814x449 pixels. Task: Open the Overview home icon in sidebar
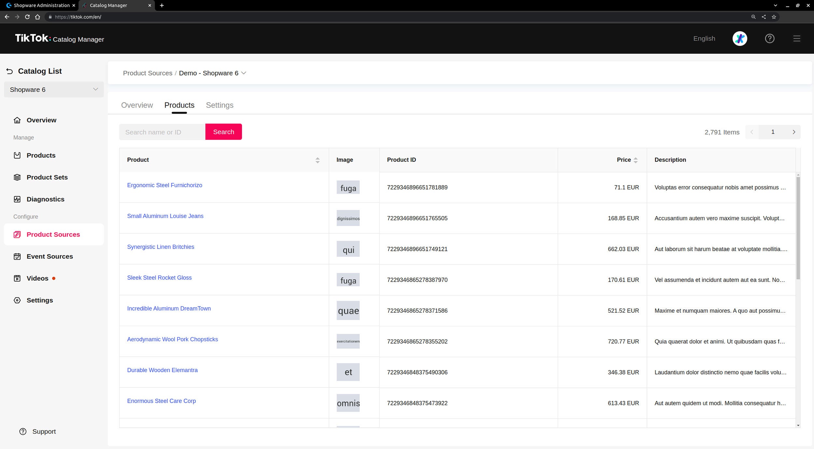[17, 120]
